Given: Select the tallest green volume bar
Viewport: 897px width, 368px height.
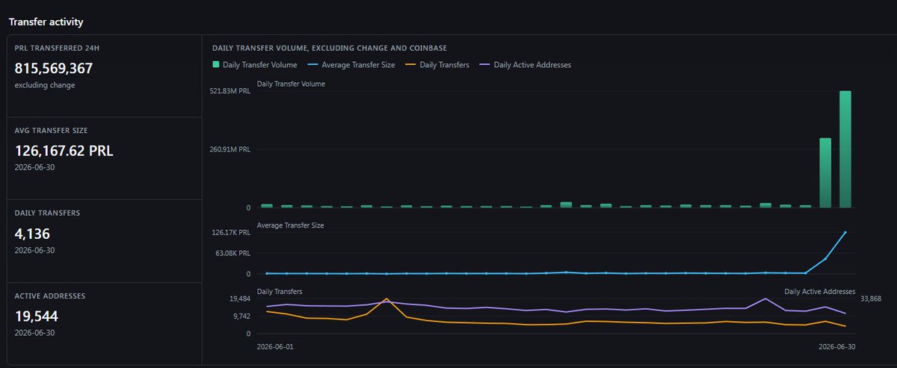Looking at the screenshot, I should point(845,149).
